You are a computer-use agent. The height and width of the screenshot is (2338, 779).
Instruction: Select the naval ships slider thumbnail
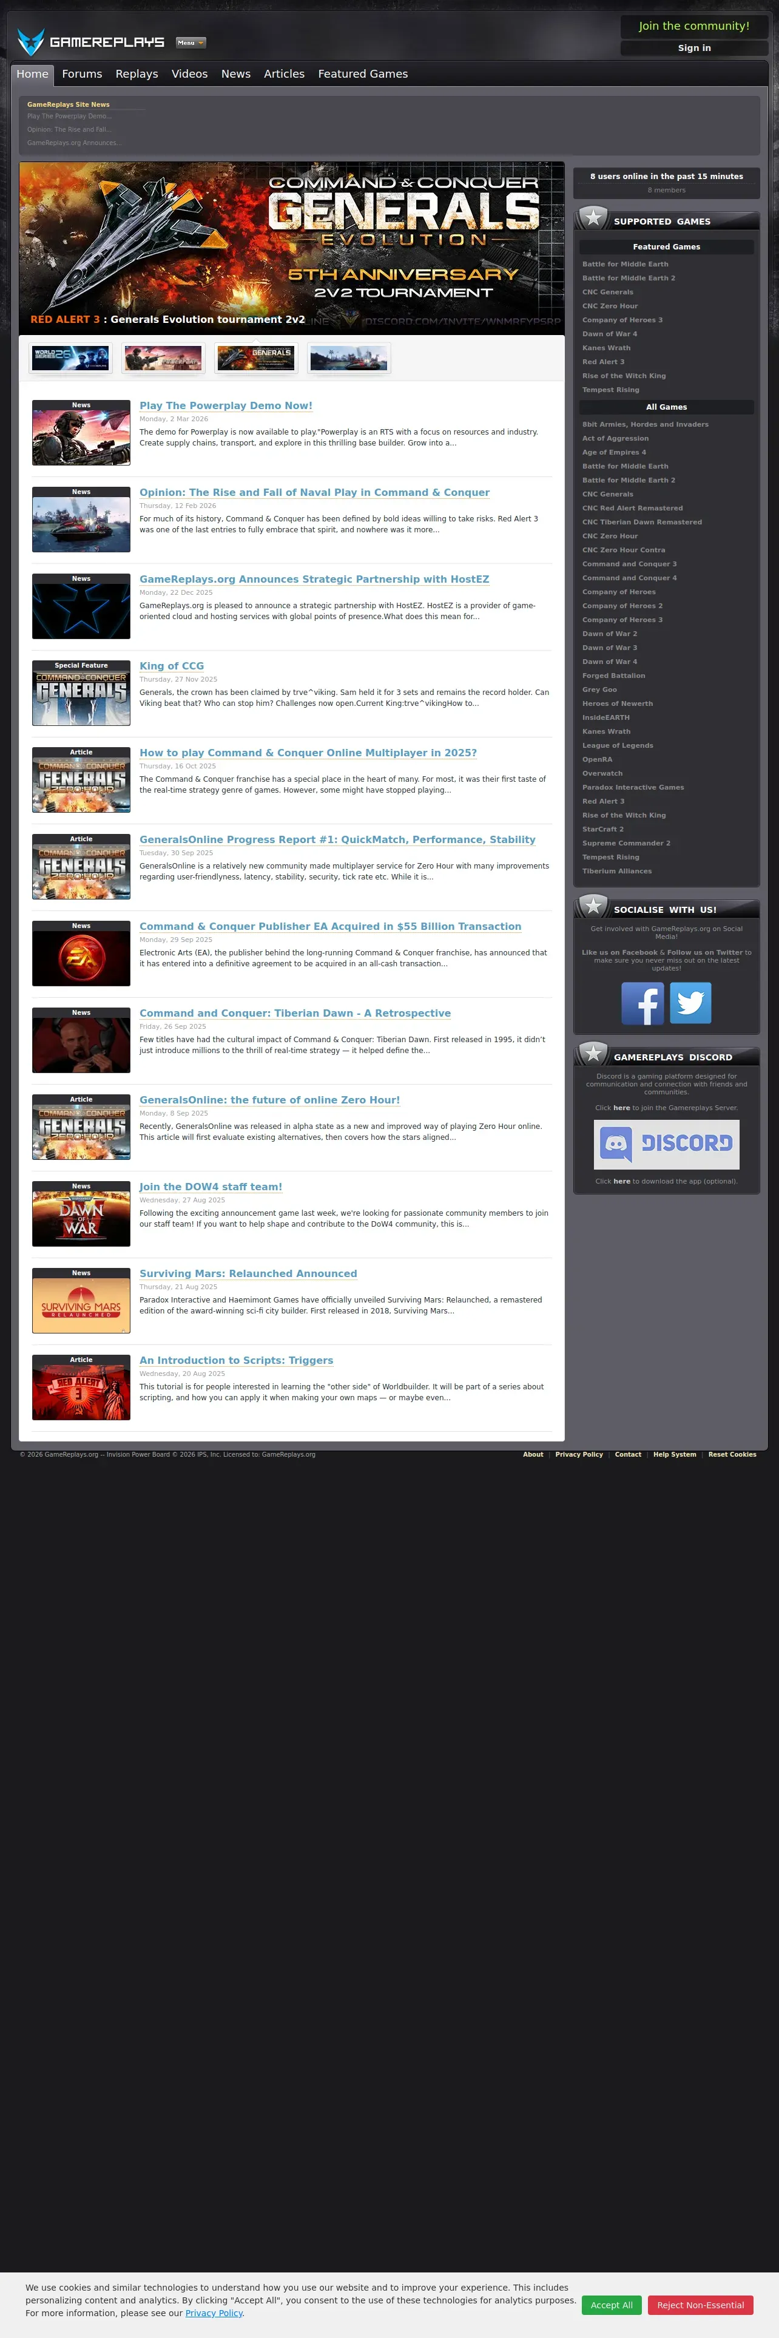(x=348, y=359)
